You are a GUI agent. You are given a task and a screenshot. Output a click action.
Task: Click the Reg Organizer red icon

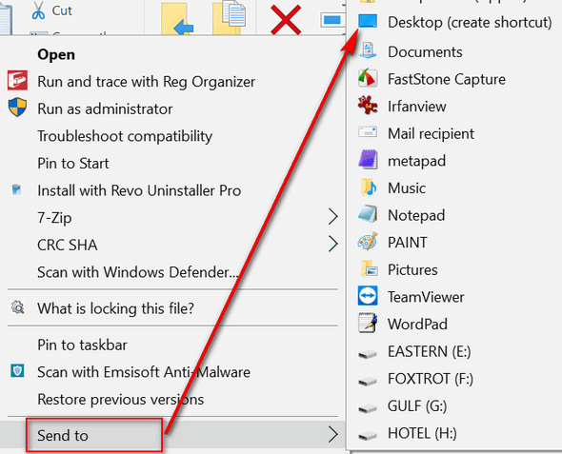[x=17, y=81]
